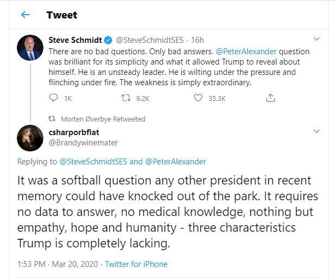Click the reply icon on Steve Schmidt's tweet

tap(53, 98)
